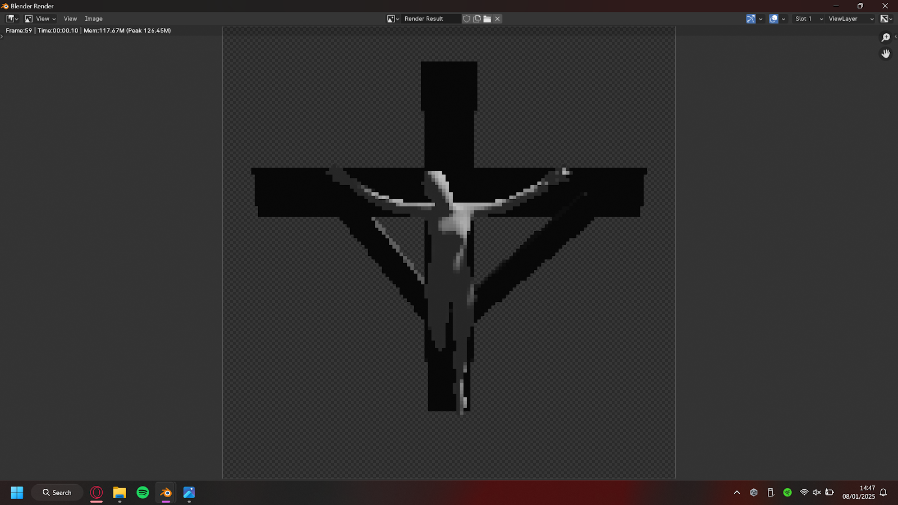The width and height of the screenshot is (898, 505).
Task: Open an image with the folder icon
Action: [x=487, y=19]
